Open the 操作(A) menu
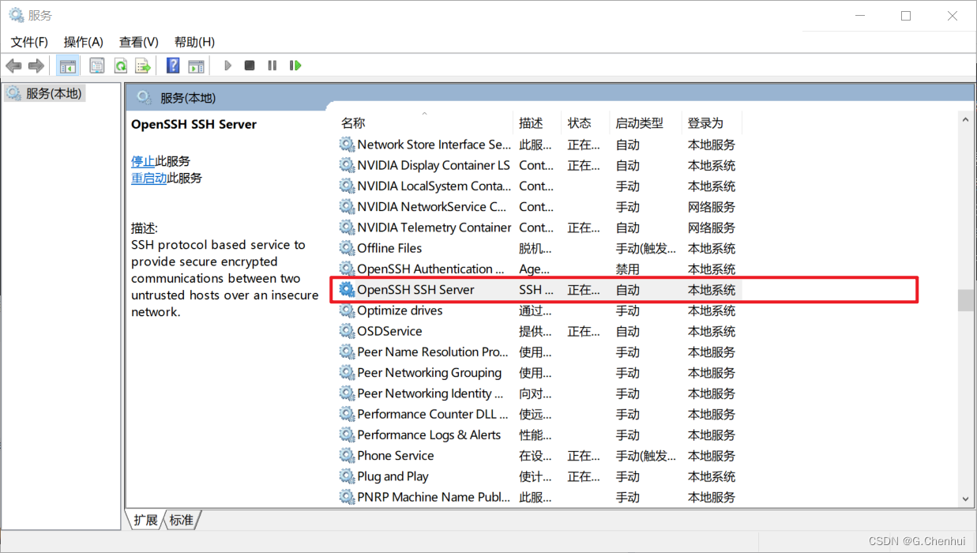977x553 pixels. pyautogui.click(x=84, y=42)
